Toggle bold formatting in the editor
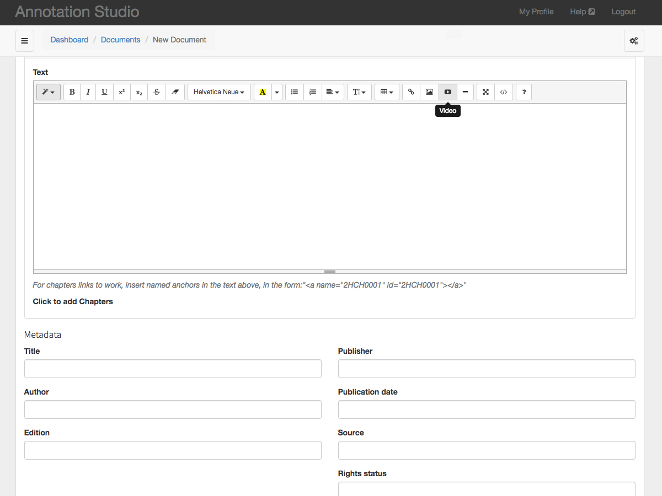 (x=72, y=92)
